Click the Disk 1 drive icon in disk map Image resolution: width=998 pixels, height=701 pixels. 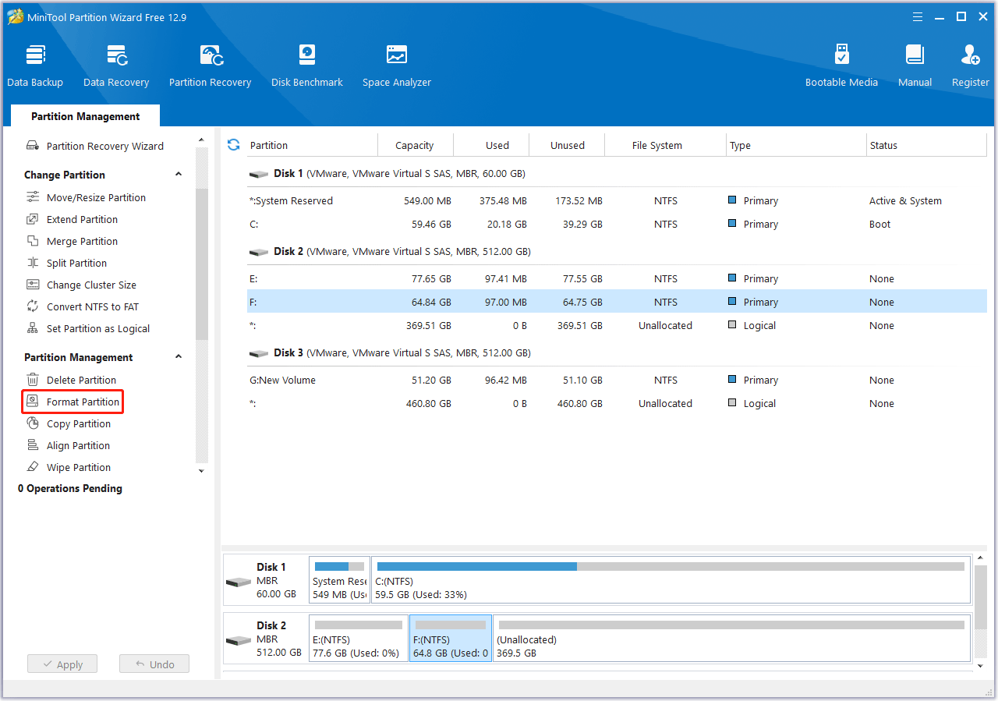(239, 582)
